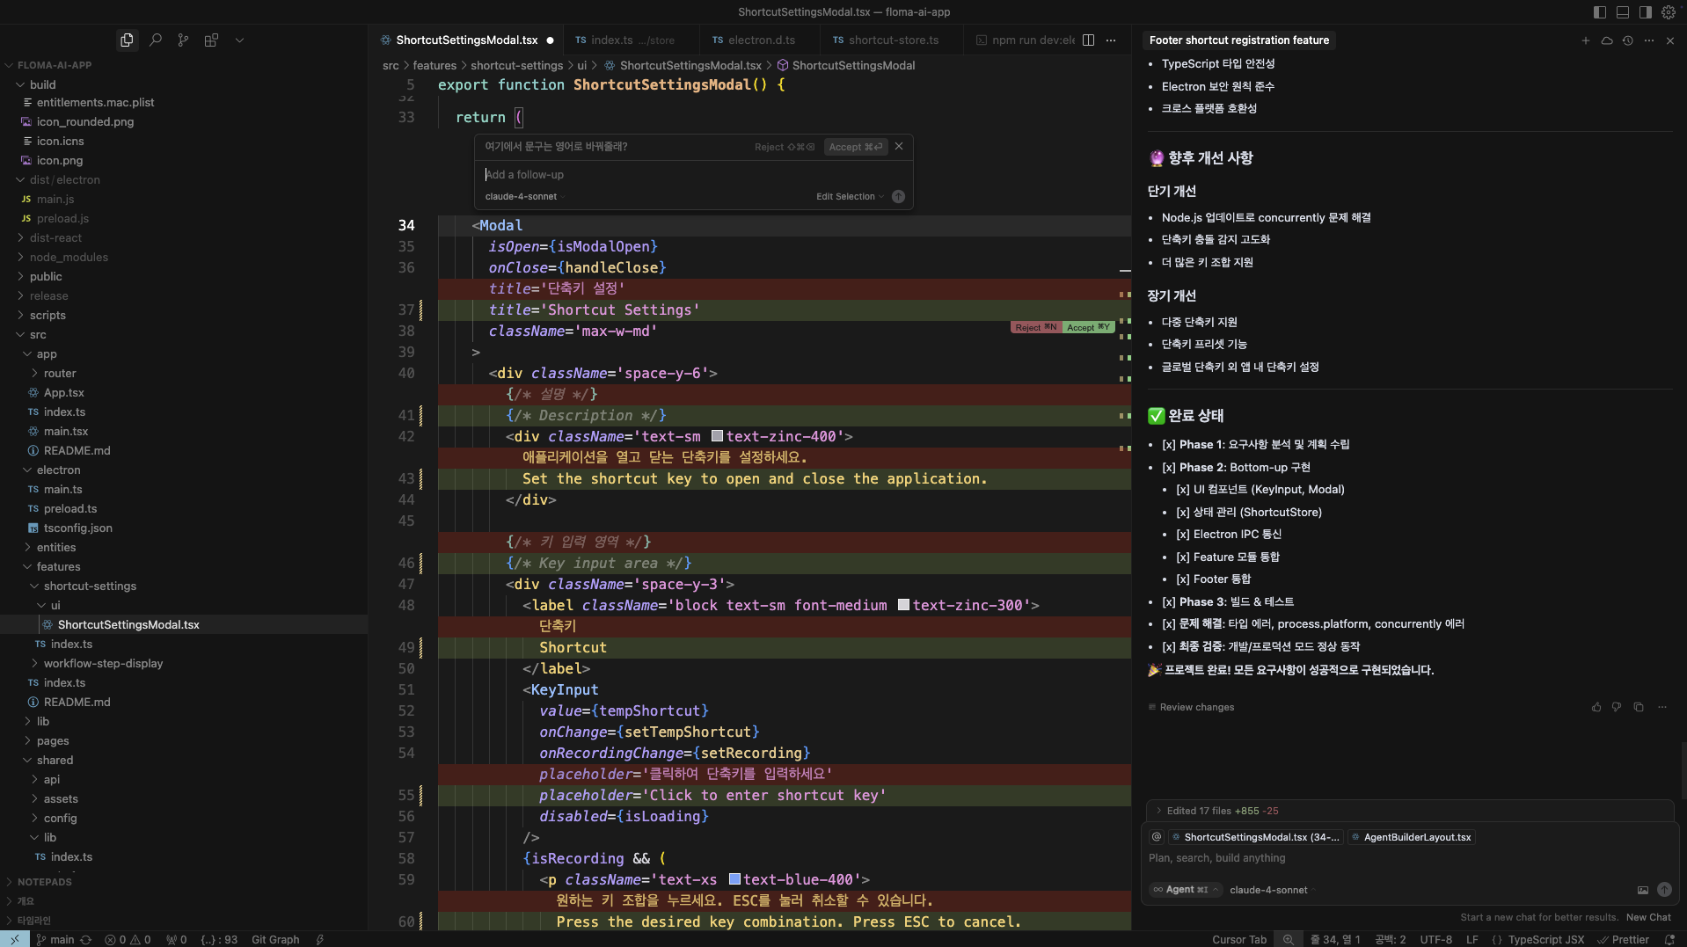Split the editor to the right
Image resolution: width=1687 pixels, height=947 pixels.
(x=1088, y=40)
